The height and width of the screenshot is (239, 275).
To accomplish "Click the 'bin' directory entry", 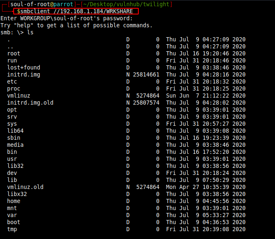I will coord(12,152).
